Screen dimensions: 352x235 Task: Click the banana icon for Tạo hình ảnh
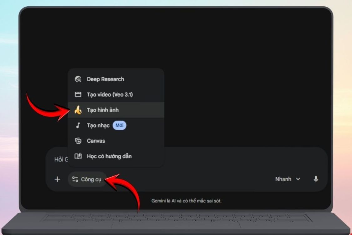pyautogui.click(x=78, y=110)
